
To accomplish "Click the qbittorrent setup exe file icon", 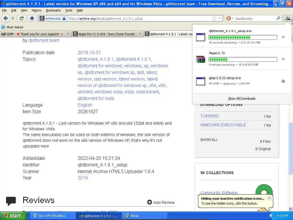I will pyautogui.click(x=201, y=37).
